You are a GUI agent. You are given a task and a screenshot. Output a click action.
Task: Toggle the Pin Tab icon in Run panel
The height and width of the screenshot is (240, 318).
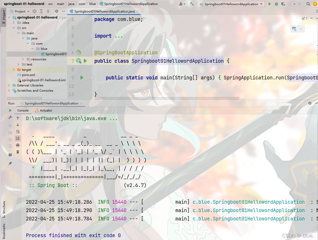(10, 163)
